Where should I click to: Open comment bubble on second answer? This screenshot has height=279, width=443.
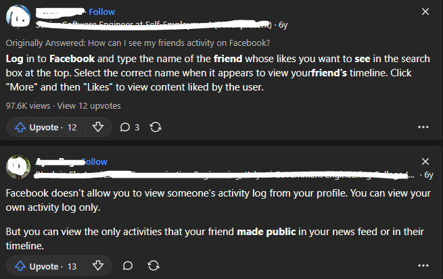(128, 265)
